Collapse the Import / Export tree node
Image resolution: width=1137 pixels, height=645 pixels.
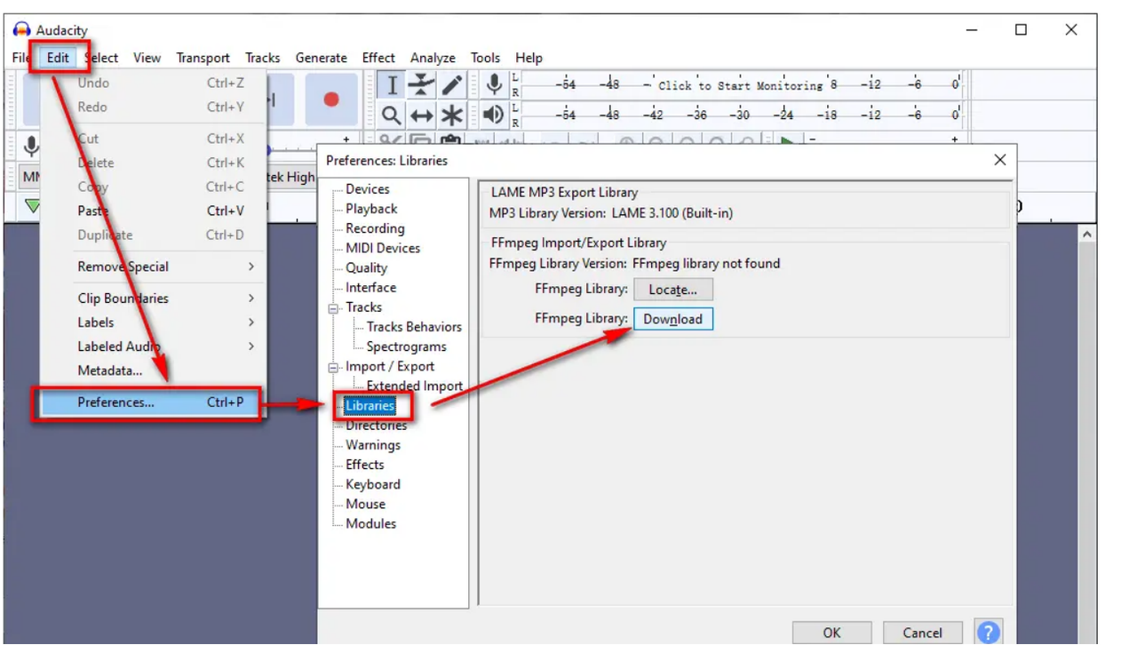tap(335, 367)
